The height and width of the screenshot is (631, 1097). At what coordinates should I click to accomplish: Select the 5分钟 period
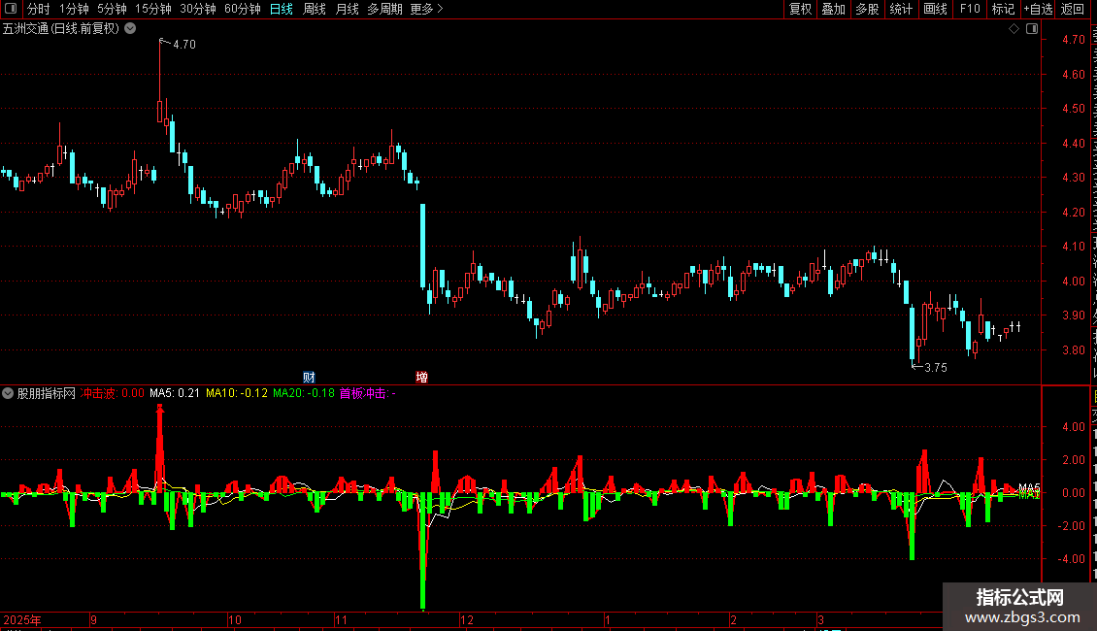tap(112, 9)
